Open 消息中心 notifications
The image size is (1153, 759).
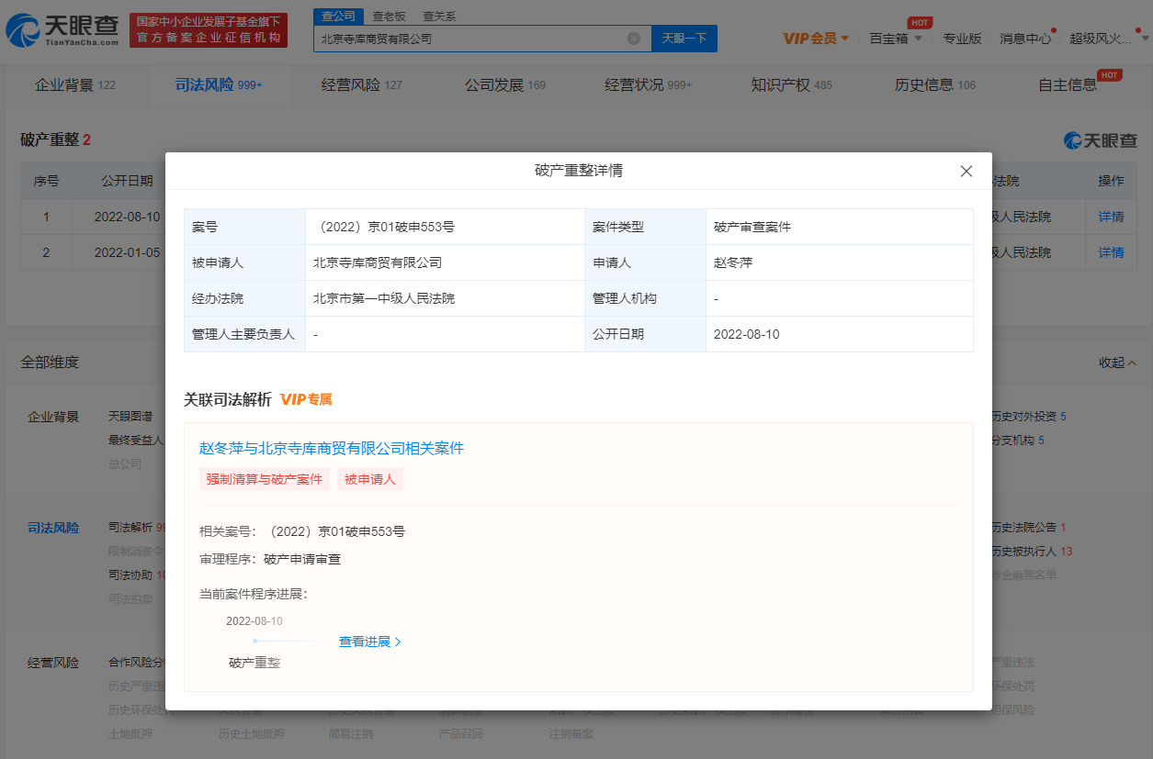[1025, 39]
